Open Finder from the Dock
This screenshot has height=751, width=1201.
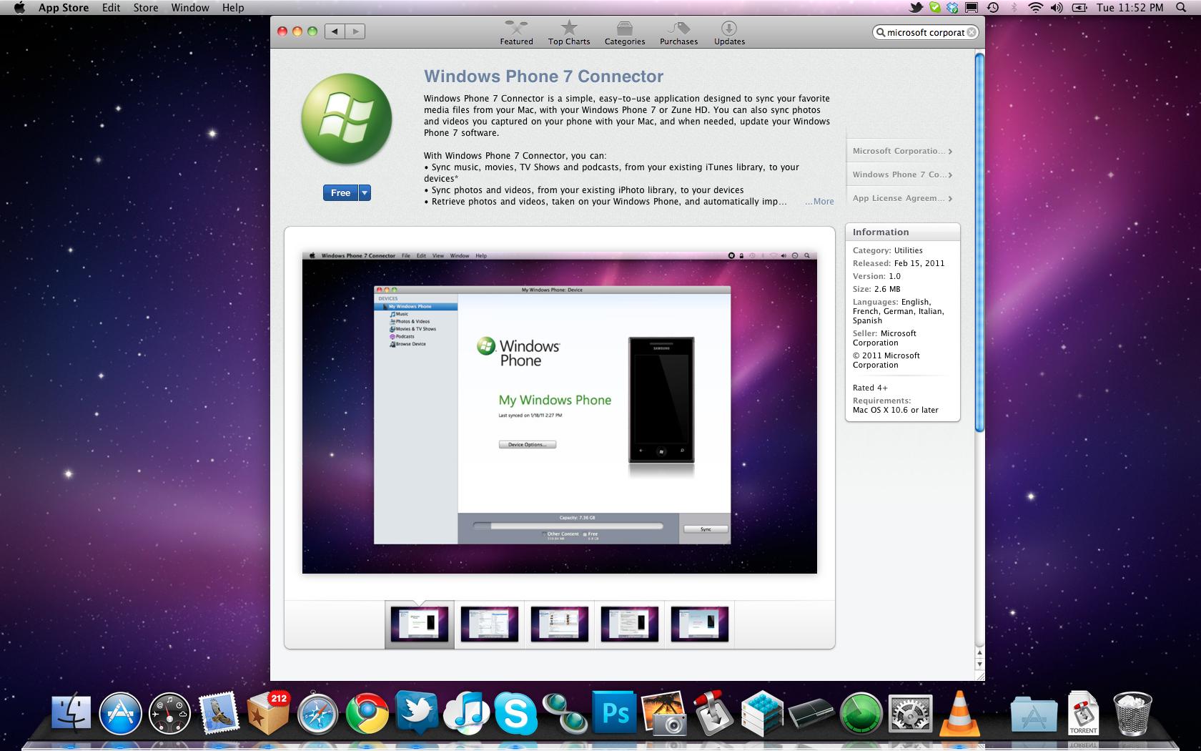click(71, 713)
